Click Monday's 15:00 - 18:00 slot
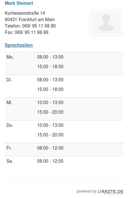 coord(50,67)
